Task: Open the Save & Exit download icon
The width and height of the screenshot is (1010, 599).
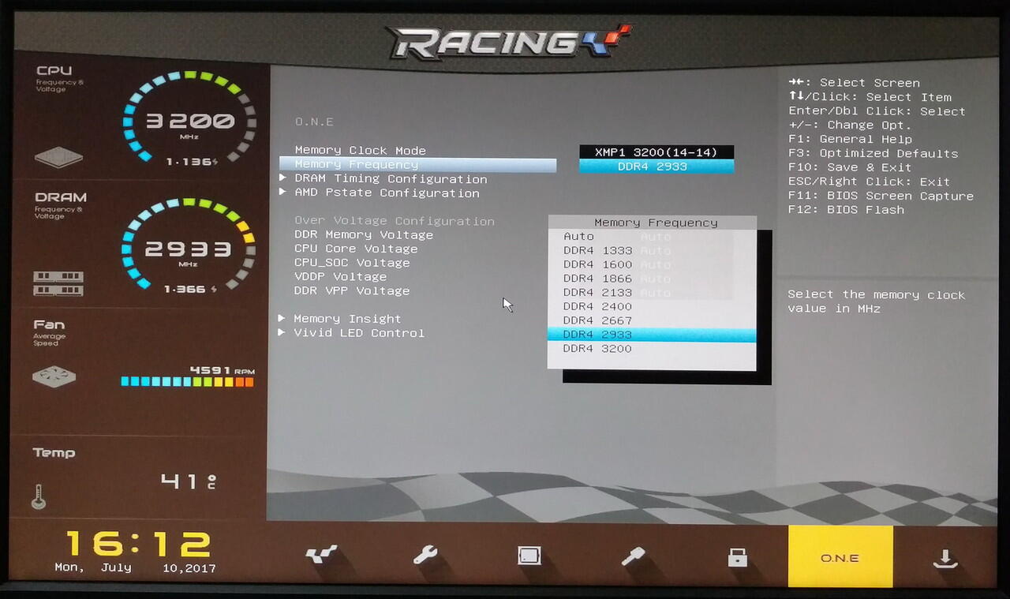Action: click(x=945, y=558)
